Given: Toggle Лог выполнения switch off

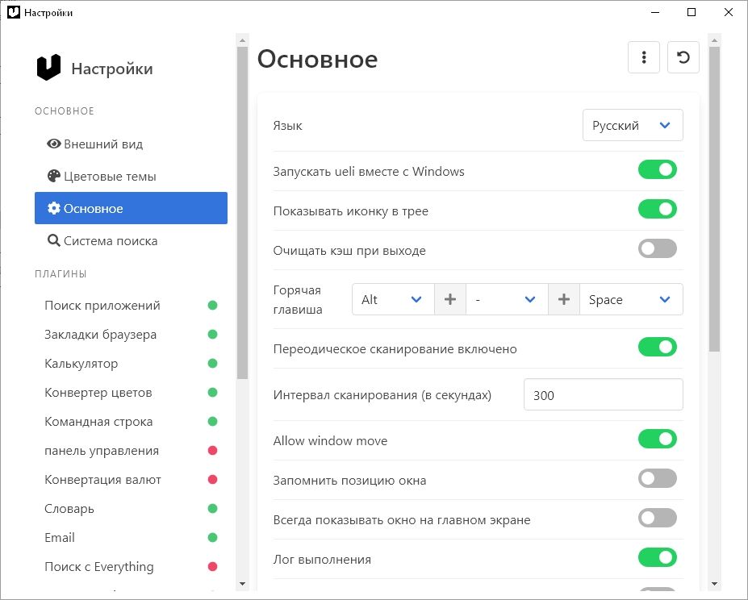Looking at the screenshot, I should (x=658, y=558).
